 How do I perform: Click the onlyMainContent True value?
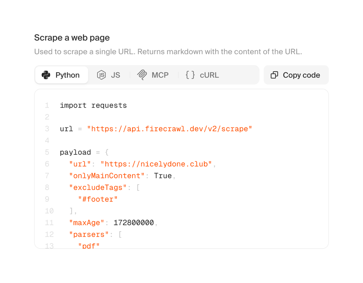pyautogui.click(x=163, y=176)
